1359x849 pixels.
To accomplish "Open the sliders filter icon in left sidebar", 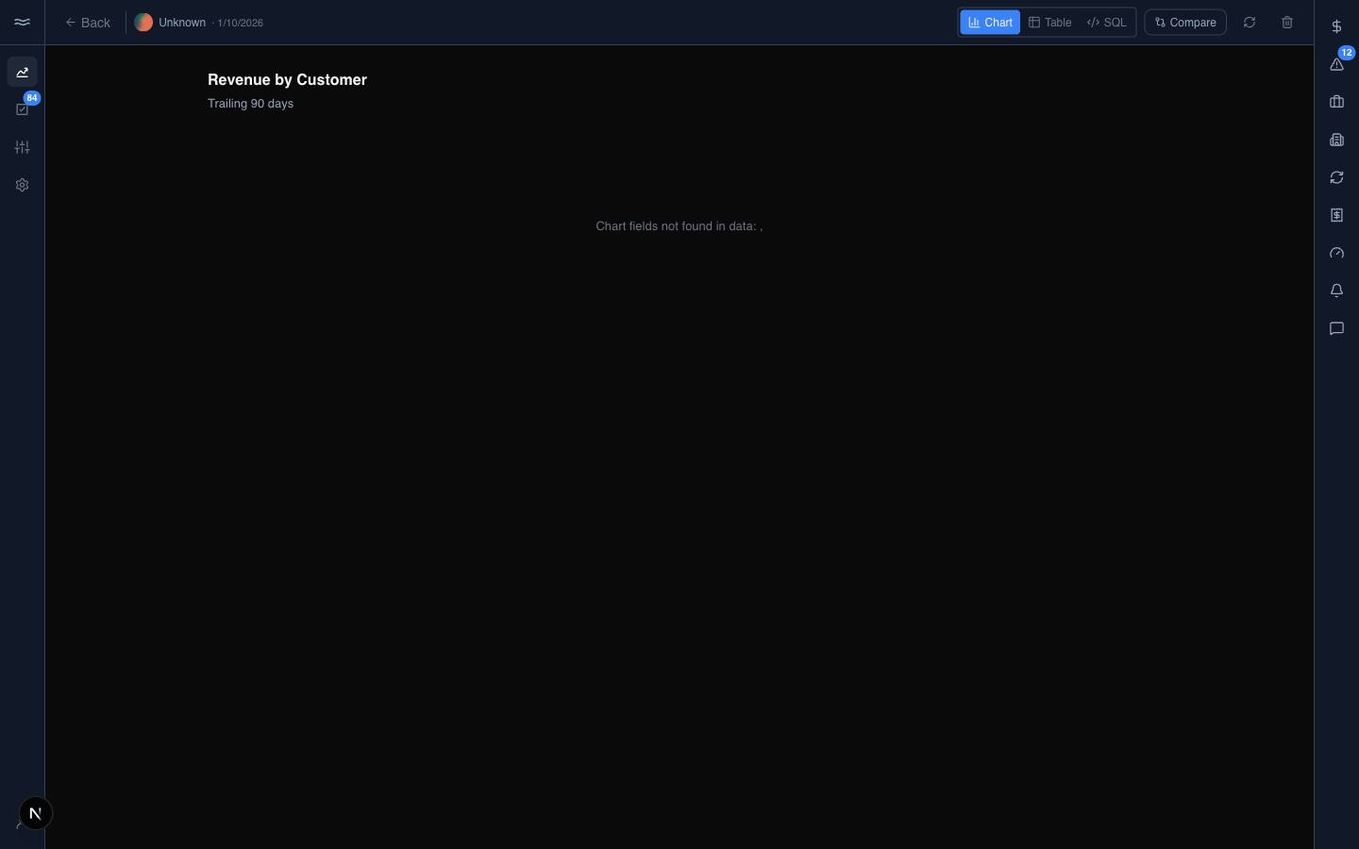I will tap(22, 147).
